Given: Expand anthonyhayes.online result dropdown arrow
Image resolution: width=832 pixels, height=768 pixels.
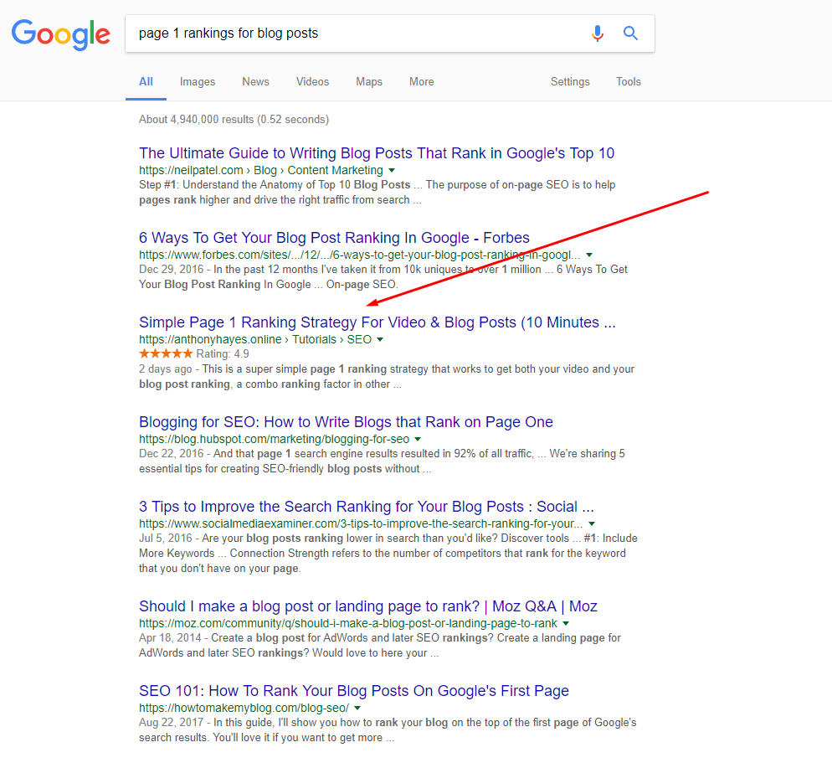Looking at the screenshot, I should [380, 340].
